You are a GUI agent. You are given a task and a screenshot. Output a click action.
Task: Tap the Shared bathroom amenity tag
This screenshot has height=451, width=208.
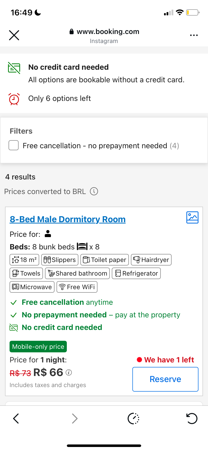point(77,274)
